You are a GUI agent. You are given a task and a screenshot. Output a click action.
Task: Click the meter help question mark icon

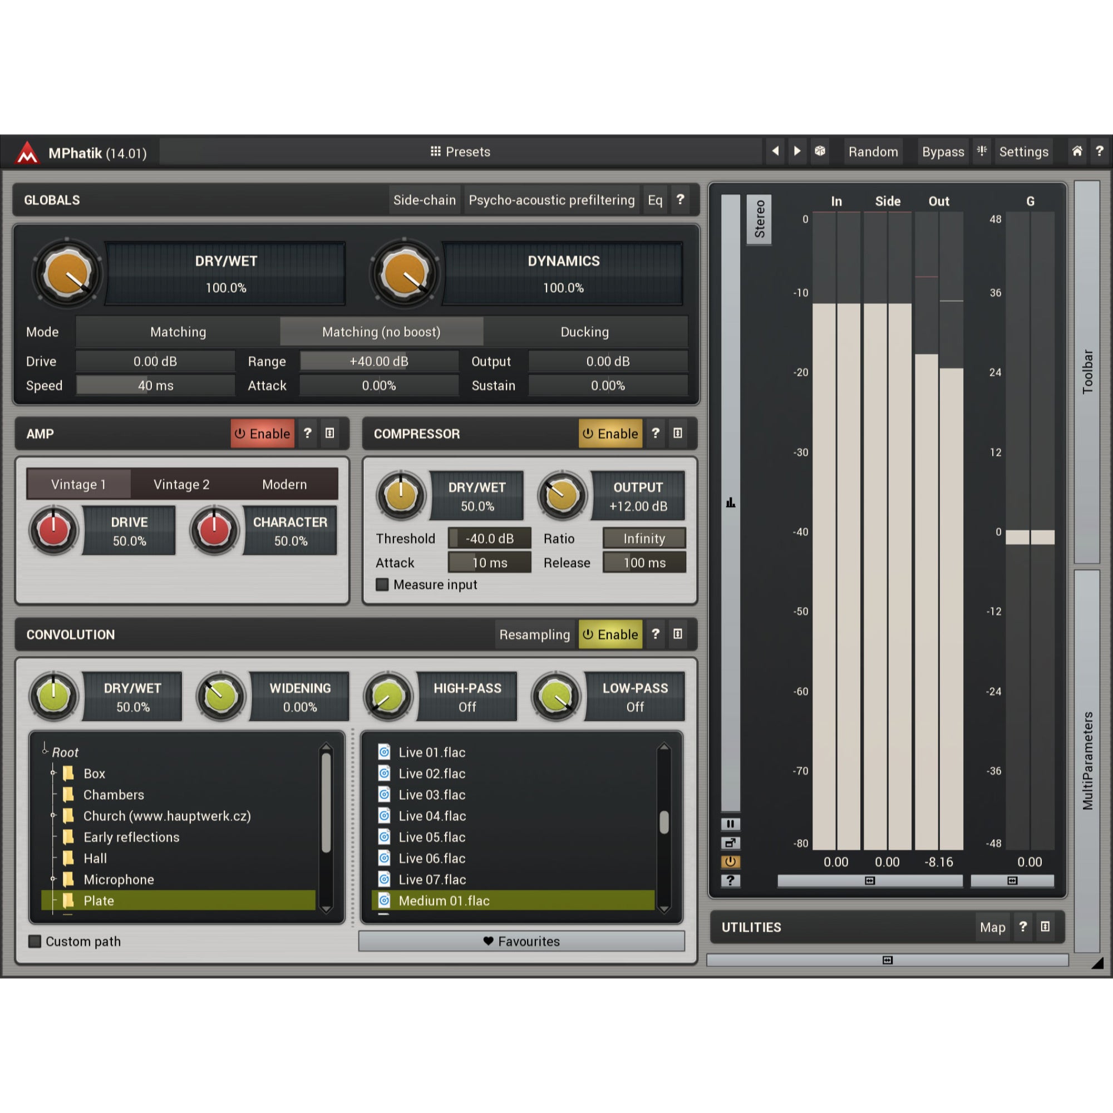[x=731, y=880]
